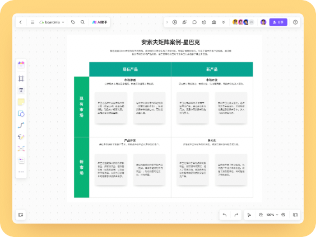This screenshot has width=316, height=237.
Task: Select the yellow Sticky note tool
Action: point(21,102)
